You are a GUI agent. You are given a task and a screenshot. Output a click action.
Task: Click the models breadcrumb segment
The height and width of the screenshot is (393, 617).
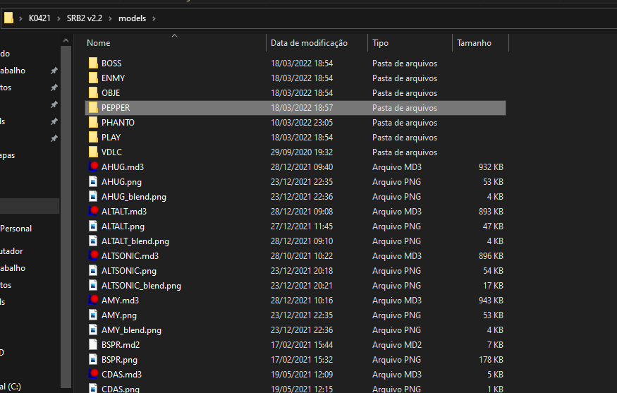[133, 18]
